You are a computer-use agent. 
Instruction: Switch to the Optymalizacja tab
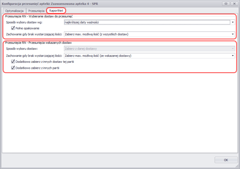point(14,11)
